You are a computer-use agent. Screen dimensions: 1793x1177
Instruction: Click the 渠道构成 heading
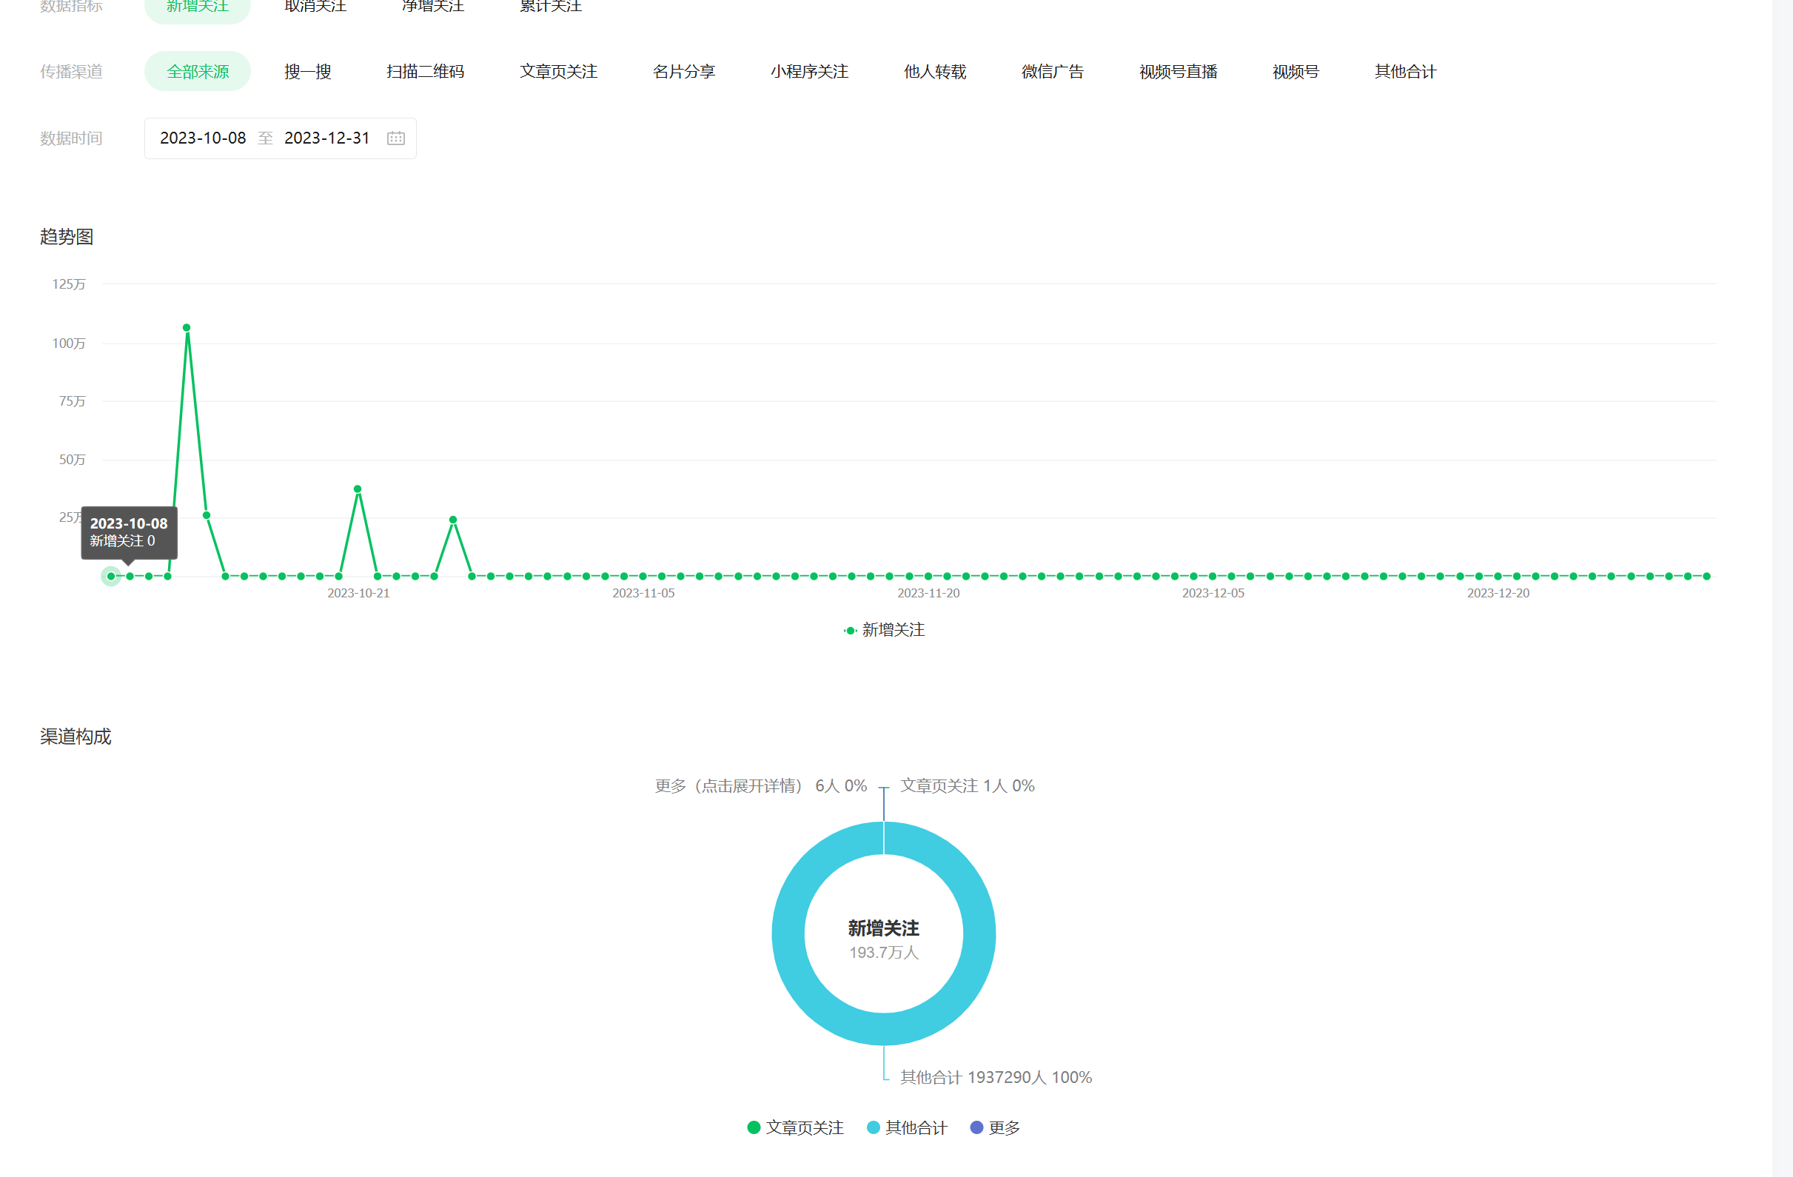tap(76, 737)
